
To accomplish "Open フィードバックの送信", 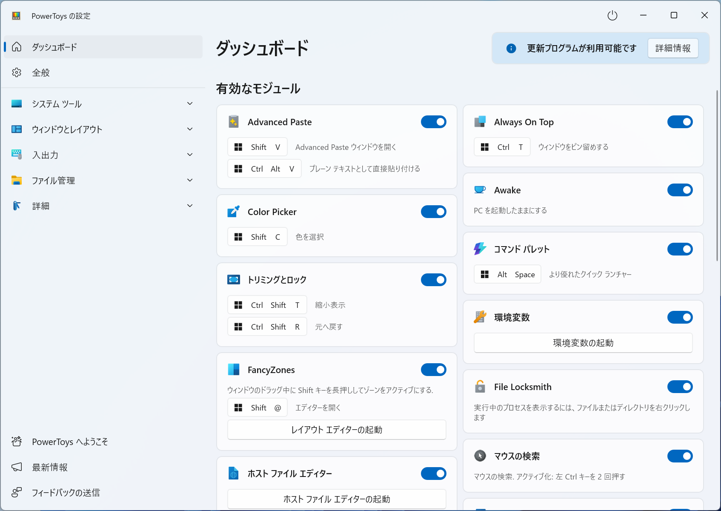I will [x=66, y=493].
